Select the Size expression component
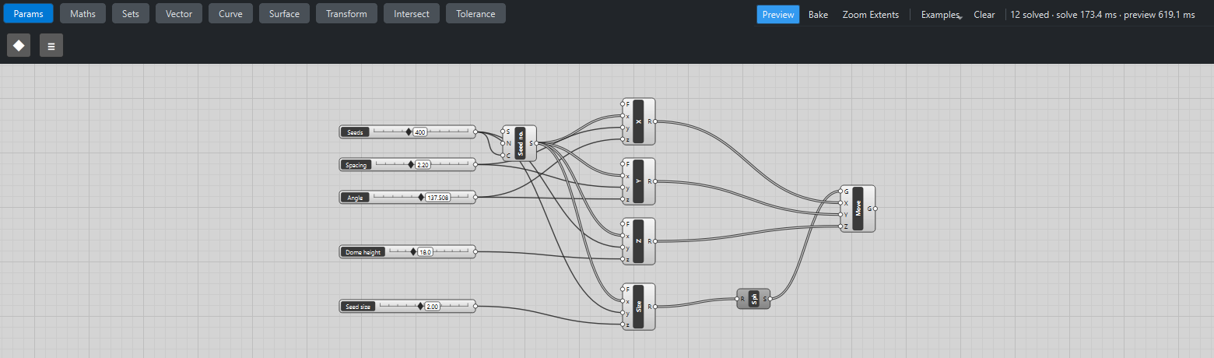This screenshot has width=1214, height=358. coord(638,307)
